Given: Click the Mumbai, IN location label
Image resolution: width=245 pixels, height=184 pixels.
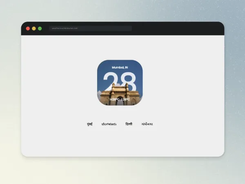Looking at the screenshot, I should [x=120, y=67].
